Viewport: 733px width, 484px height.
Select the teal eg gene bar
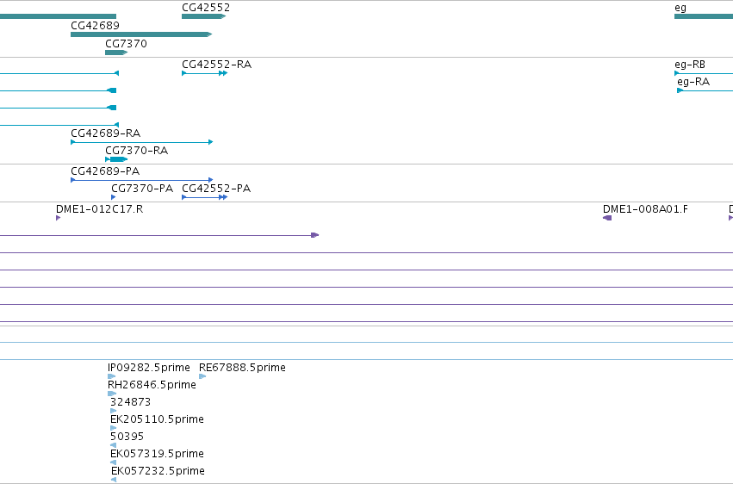pyautogui.click(x=704, y=16)
